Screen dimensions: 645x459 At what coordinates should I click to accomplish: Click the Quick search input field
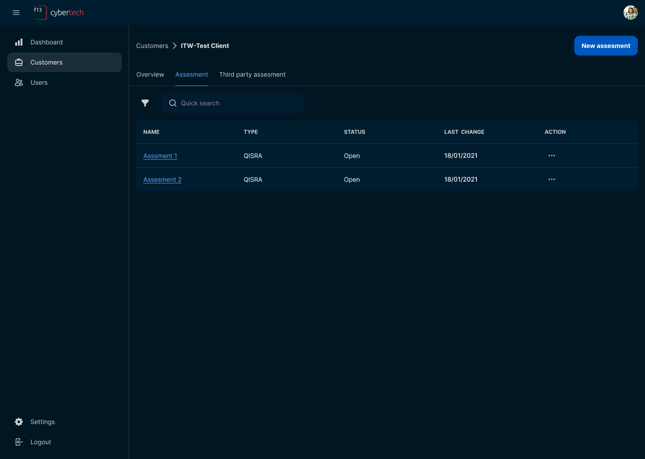(x=237, y=103)
